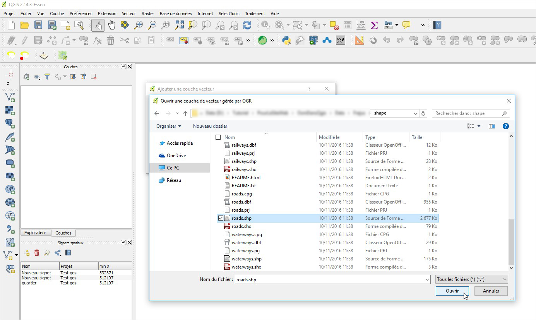Viewport: 536px width, 320px height.
Task: Expand the Nom du fichier dropdown arrow
Action: pyautogui.click(x=427, y=279)
